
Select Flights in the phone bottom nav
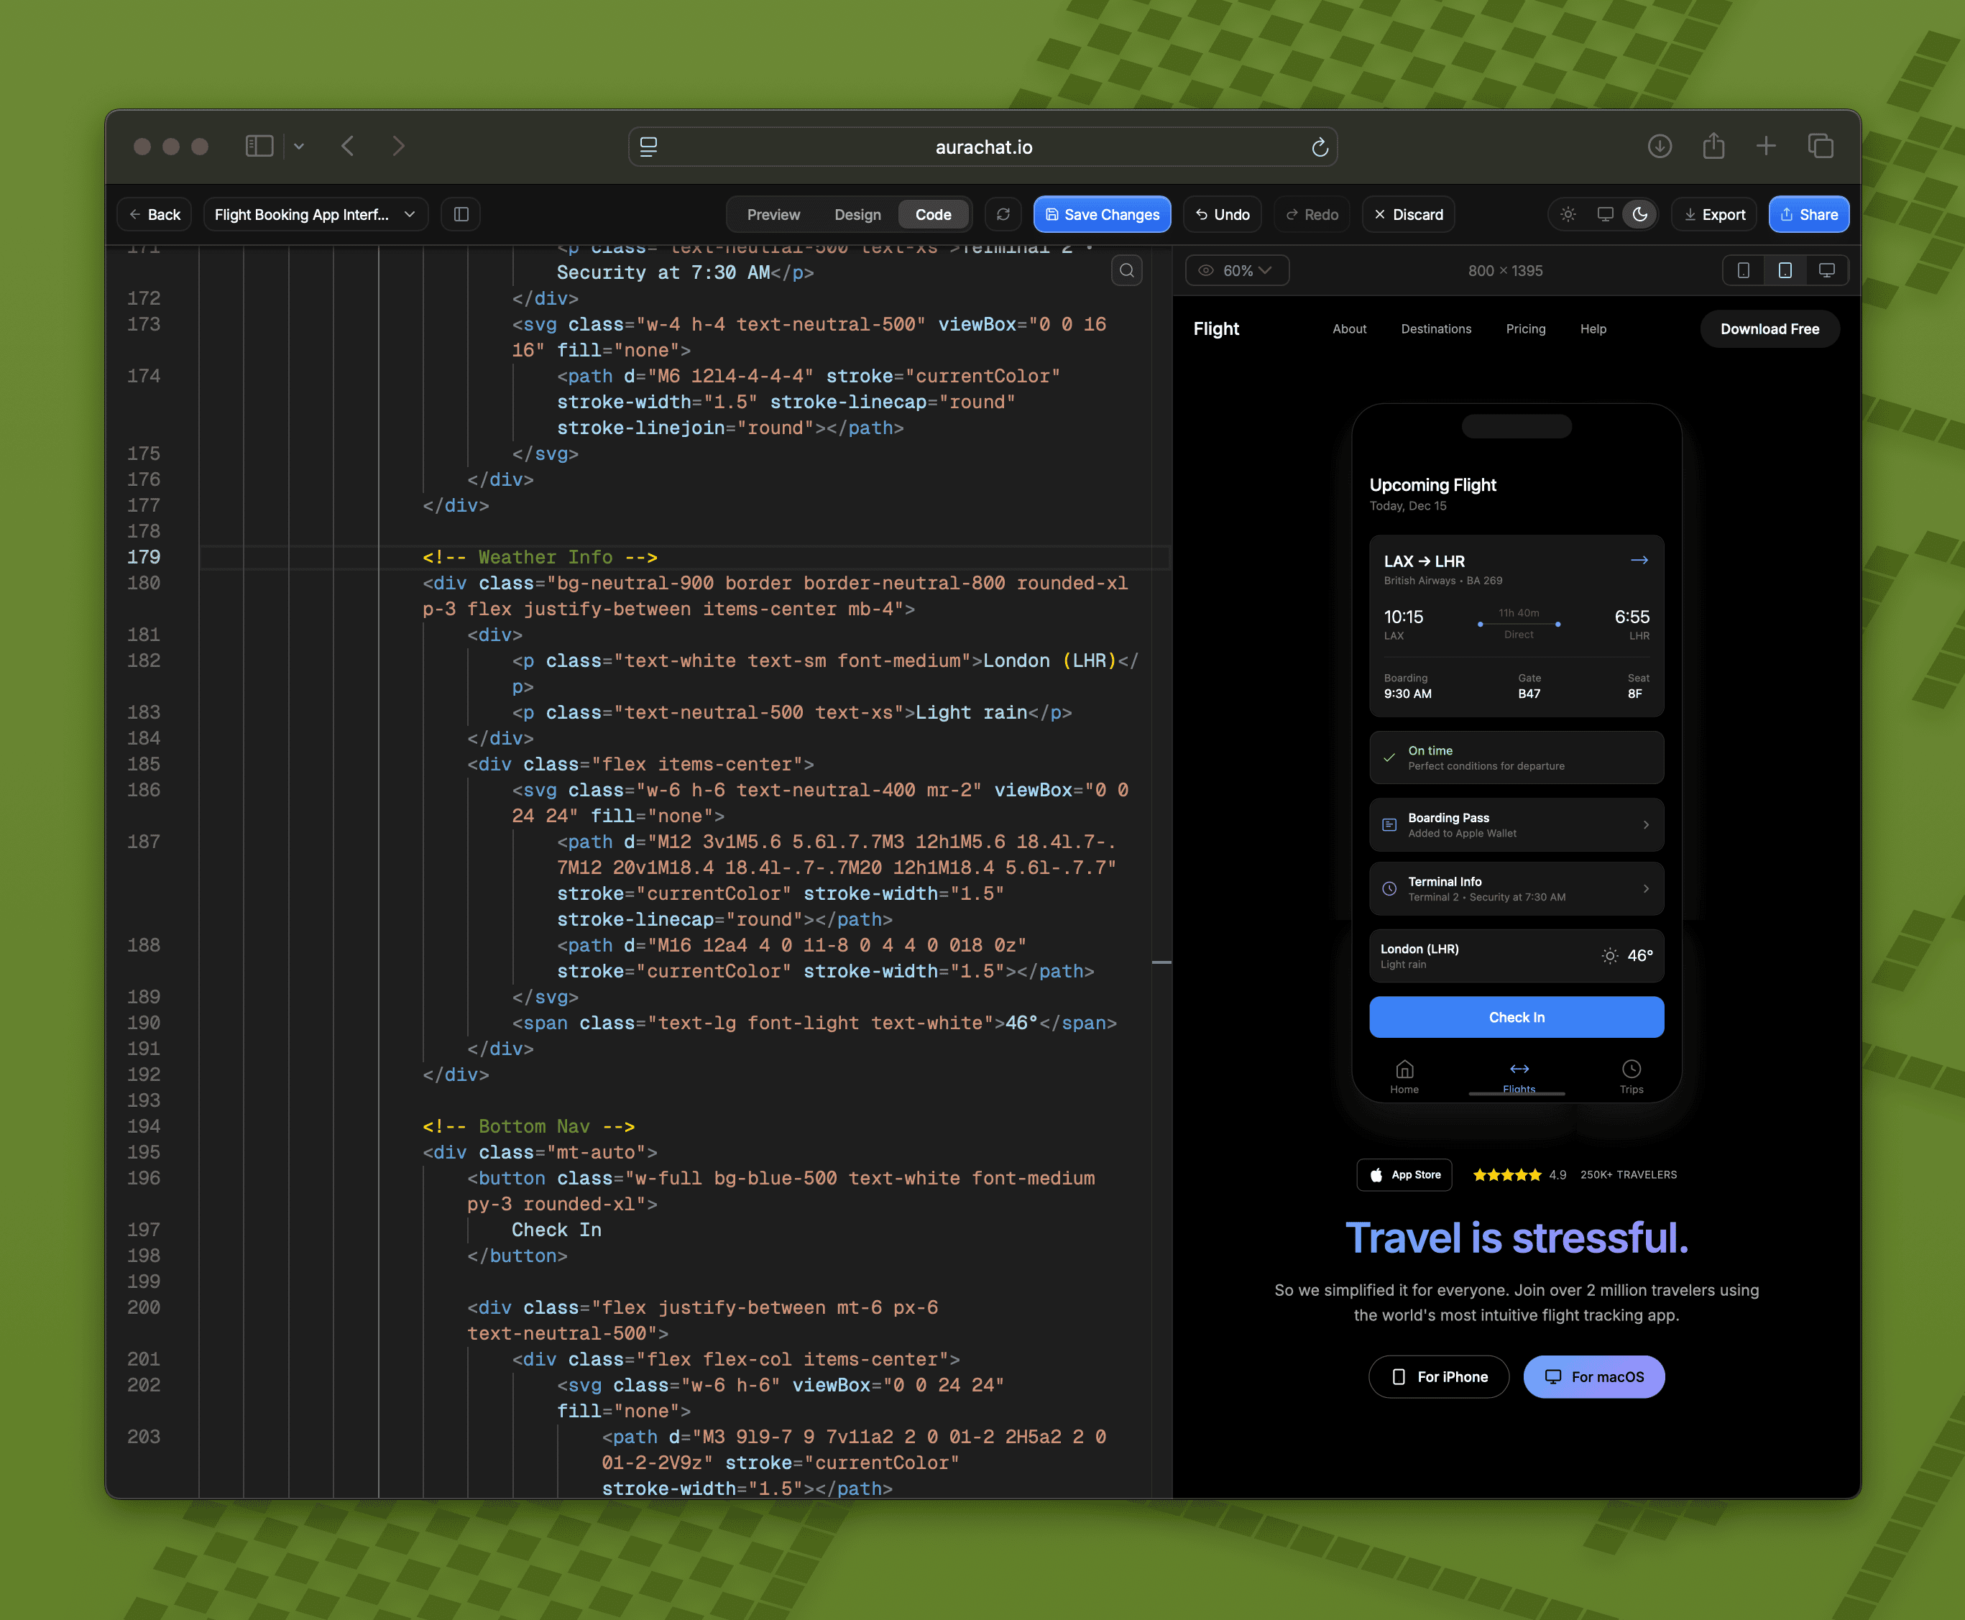[1519, 1077]
